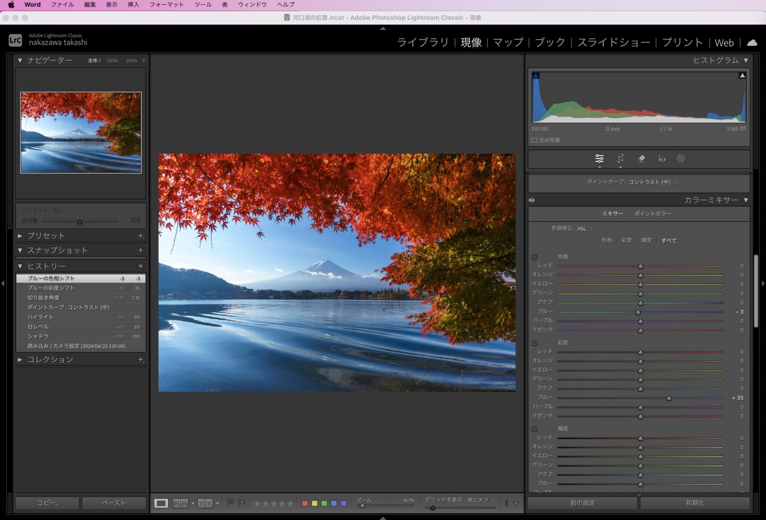Open the Crop overlay tool
766x520 pixels.
pos(620,158)
